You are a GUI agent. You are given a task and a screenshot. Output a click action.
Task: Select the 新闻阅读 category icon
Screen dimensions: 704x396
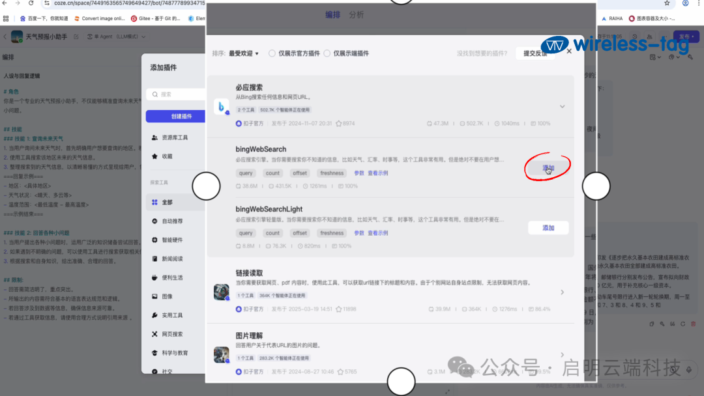(x=154, y=259)
